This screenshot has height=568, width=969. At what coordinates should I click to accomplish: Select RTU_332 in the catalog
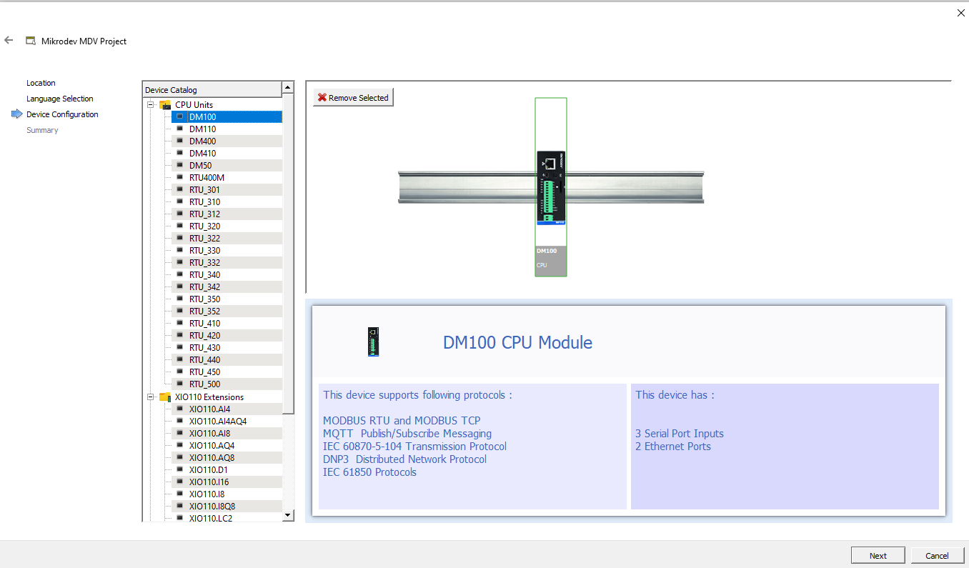point(227,262)
